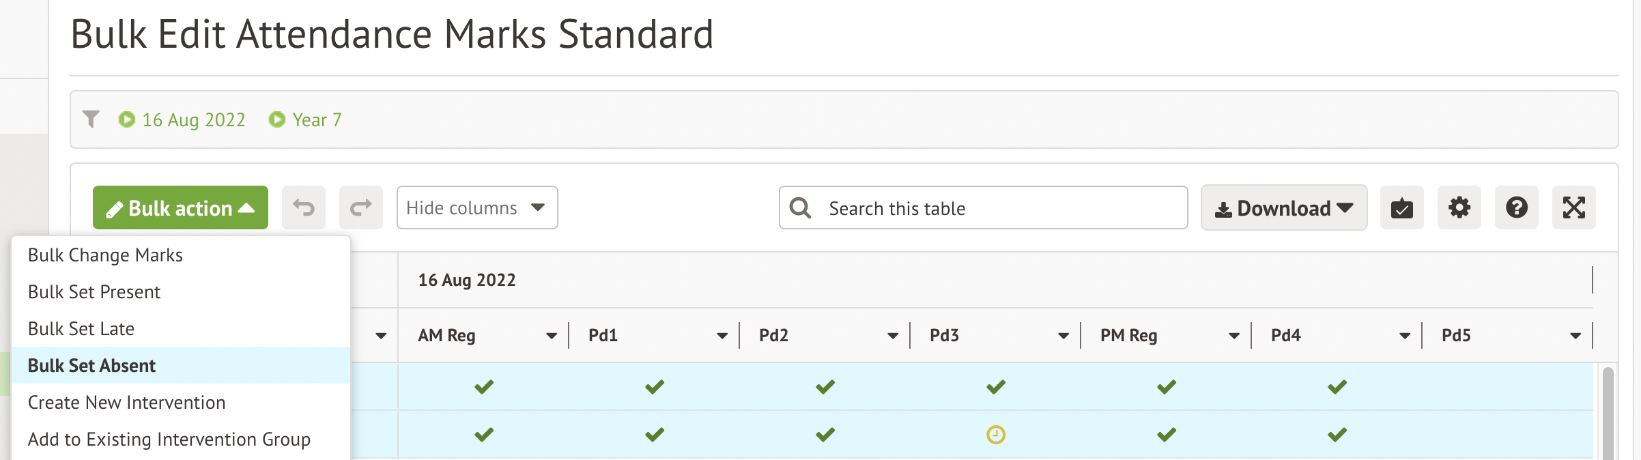The width and height of the screenshot is (1641, 460).
Task: Click the help question mark icon
Action: (1516, 207)
